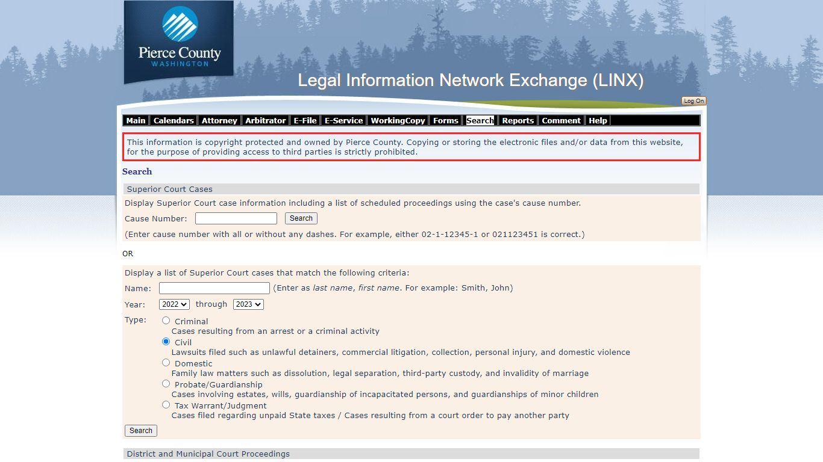Focus the Cause Number input field
This screenshot has height=462, width=823.
point(236,218)
